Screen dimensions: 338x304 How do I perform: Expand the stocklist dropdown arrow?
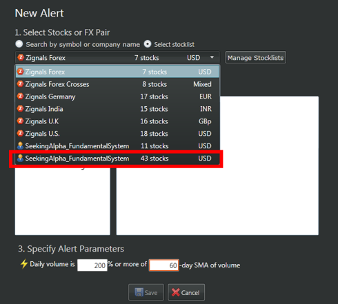pyautogui.click(x=212, y=57)
